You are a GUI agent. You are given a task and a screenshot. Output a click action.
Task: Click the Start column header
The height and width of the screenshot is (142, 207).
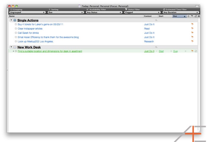click(x=165, y=16)
